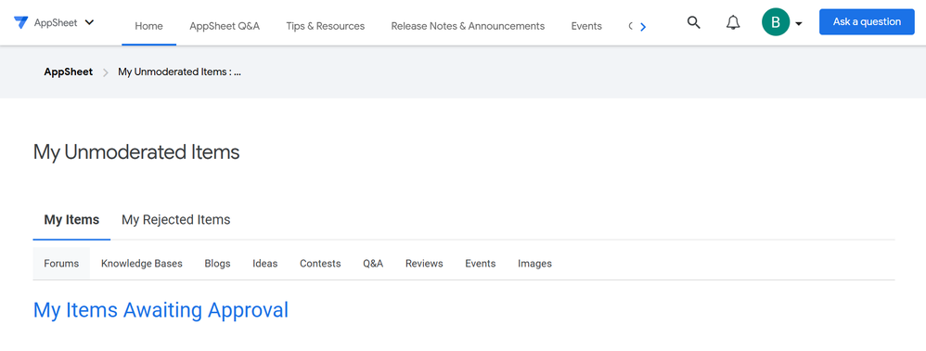This screenshot has width=926, height=351.
Task: Open Tips & Resources nav item
Action: [326, 26]
